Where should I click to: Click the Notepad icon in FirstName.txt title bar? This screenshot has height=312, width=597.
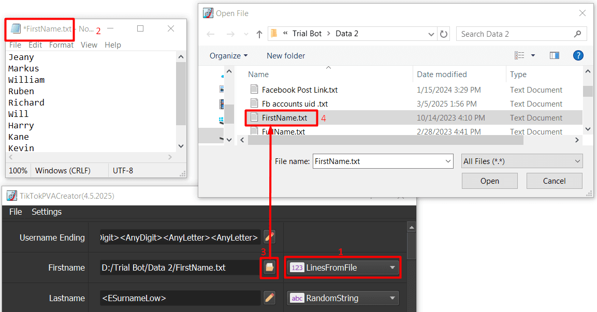pyautogui.click(x=16, y=28)
